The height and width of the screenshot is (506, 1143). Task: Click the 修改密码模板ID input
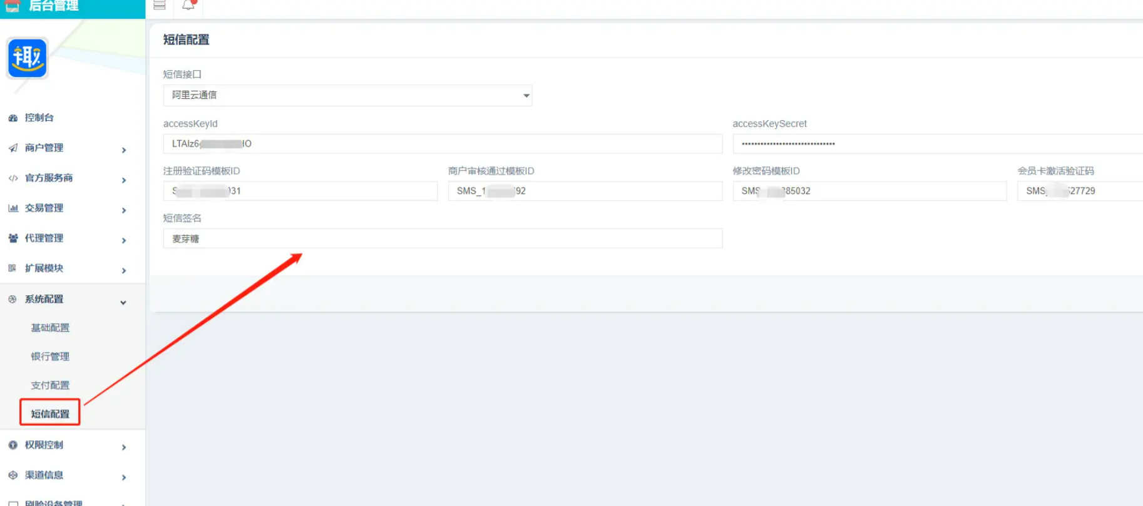pyautogui.click(x=869, y=191)
